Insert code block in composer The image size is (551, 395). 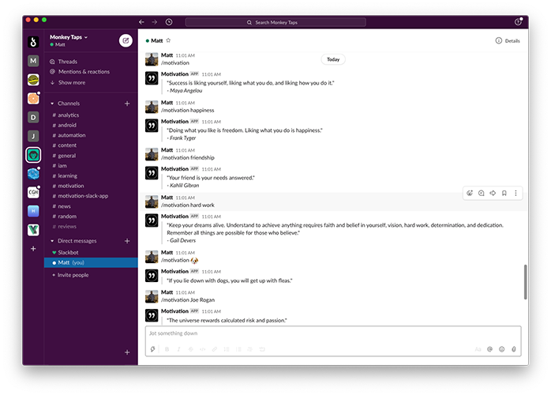(262, 349)
